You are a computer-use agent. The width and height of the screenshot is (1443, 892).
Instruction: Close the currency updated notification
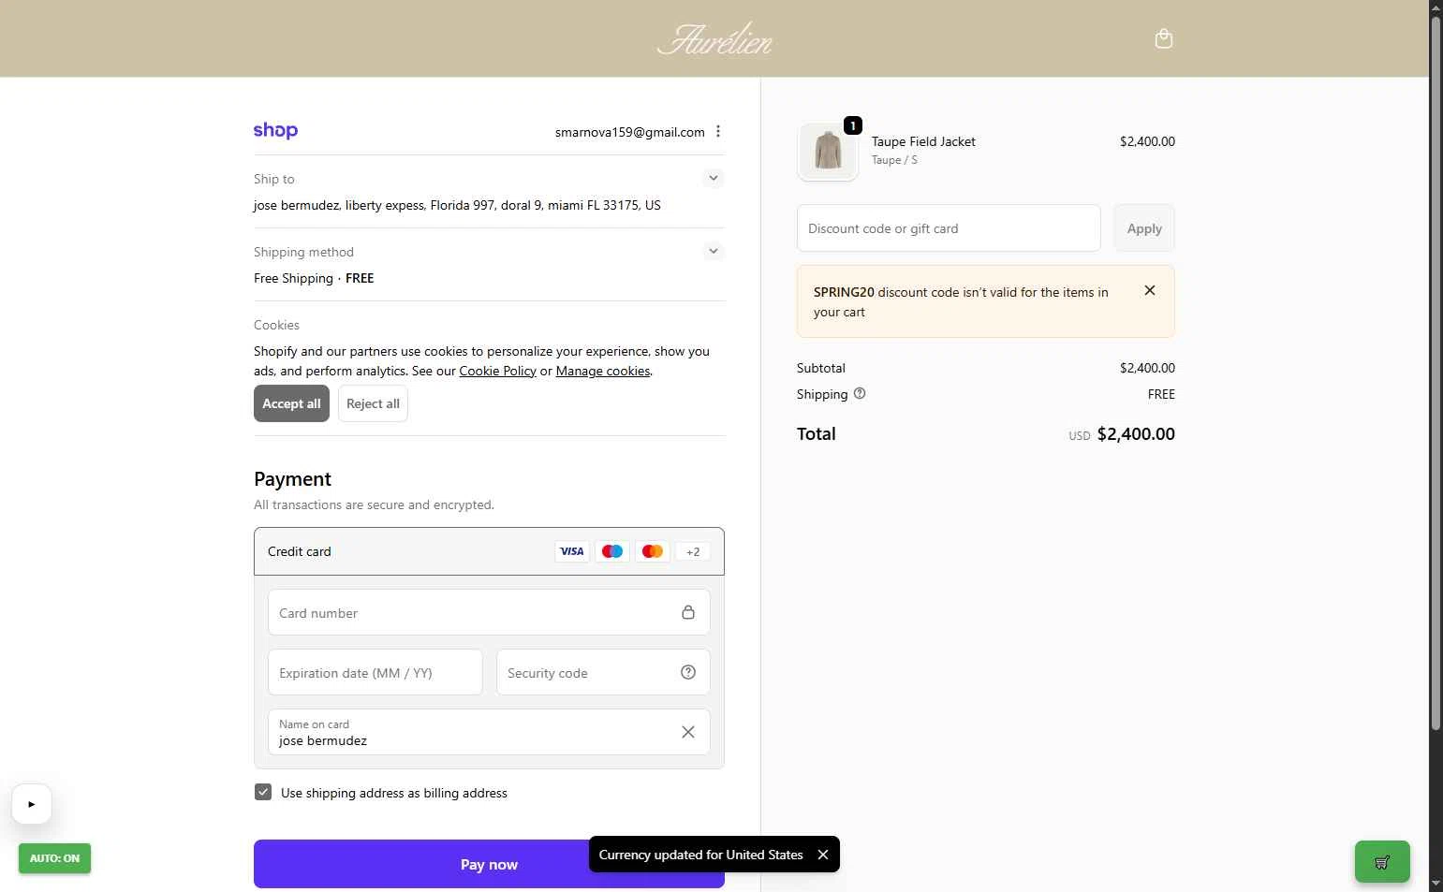(823, 855)
